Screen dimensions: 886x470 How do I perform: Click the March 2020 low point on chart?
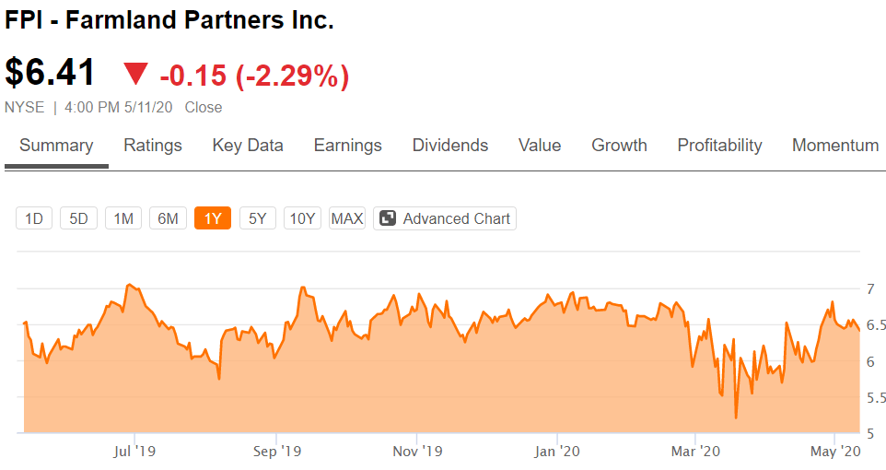[736, 417]
